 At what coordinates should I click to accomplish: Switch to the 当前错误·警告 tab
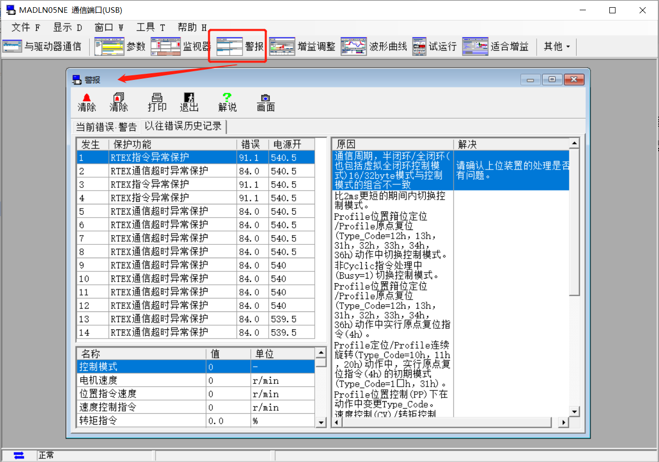(x=106, y=127)
